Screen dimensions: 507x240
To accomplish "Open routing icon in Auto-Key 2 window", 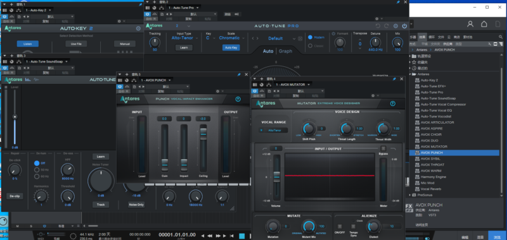I will [x=19, y=10].
